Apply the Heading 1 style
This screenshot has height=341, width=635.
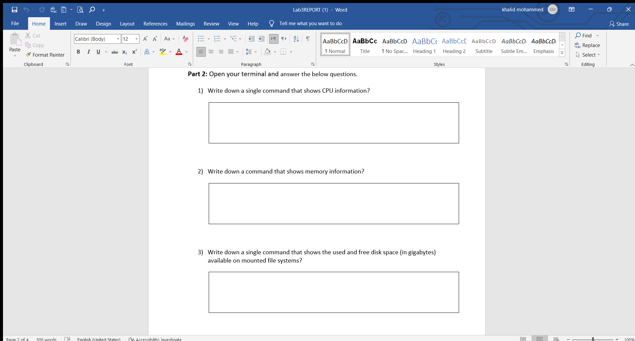pos(424,45)
